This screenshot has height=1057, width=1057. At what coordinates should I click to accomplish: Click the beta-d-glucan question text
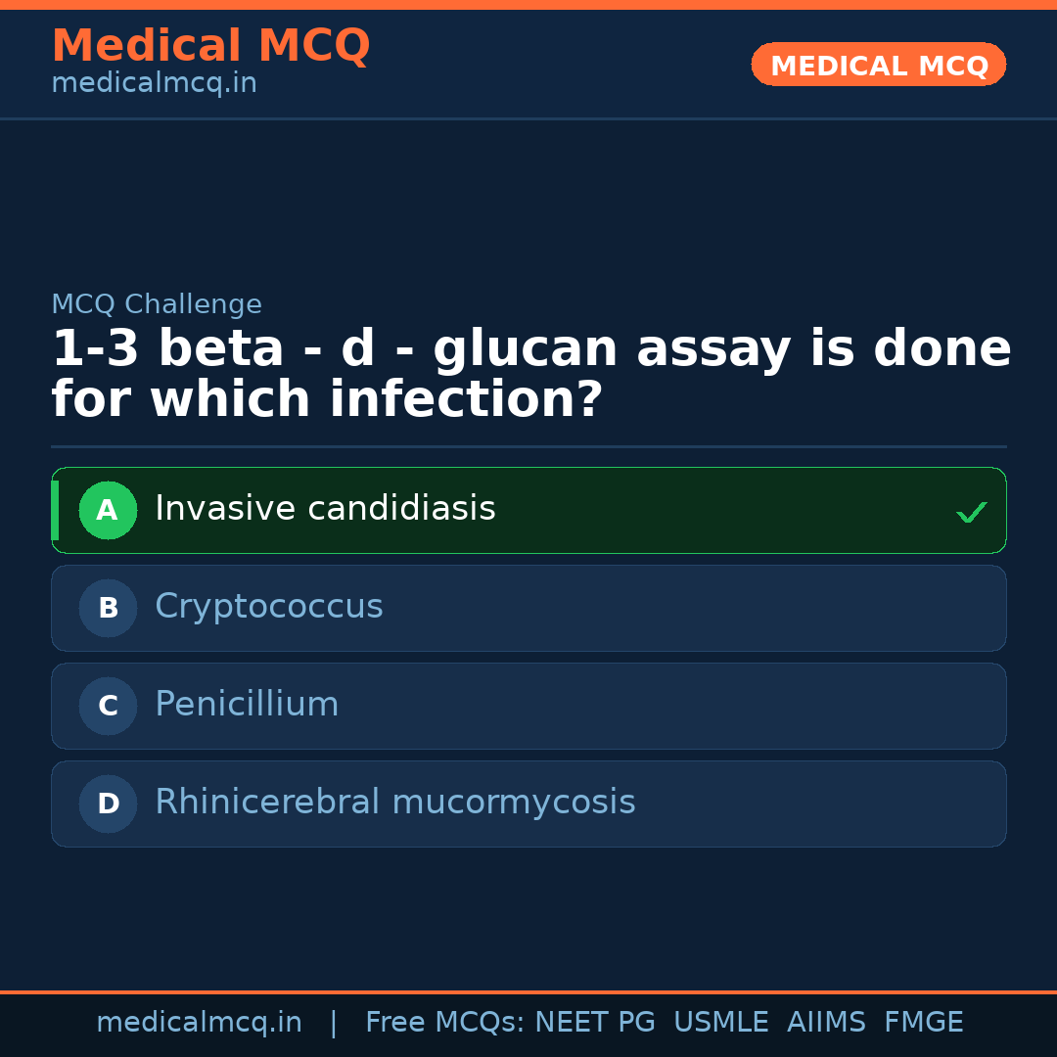coord(530,374)
